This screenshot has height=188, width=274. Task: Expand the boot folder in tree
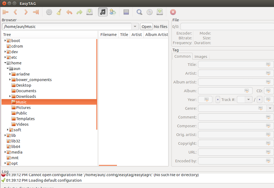pyautogui.click(x=5, y=41)
